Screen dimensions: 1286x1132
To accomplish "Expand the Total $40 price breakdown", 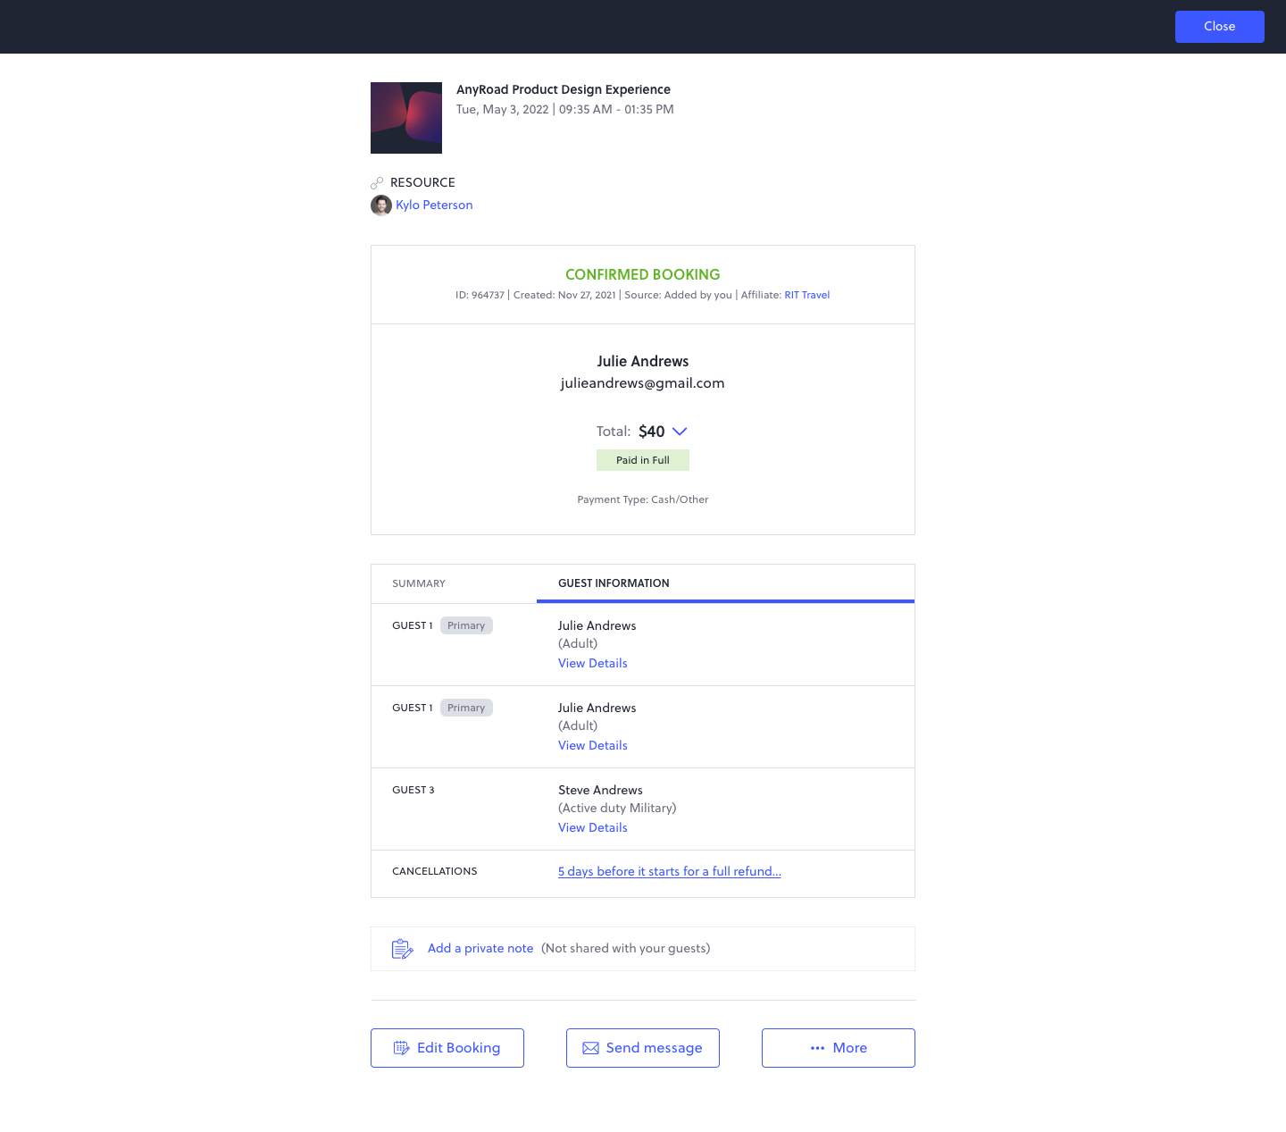I will point(678,432).
